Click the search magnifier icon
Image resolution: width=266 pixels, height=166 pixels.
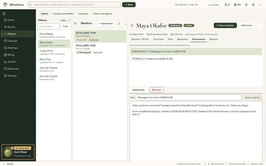coord(30,5)
